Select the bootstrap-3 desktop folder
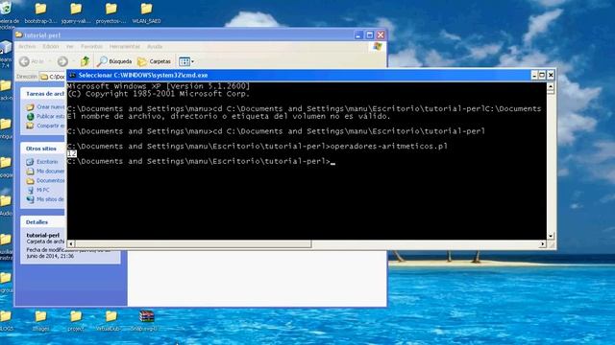615x345 pixels. (40, 12)
